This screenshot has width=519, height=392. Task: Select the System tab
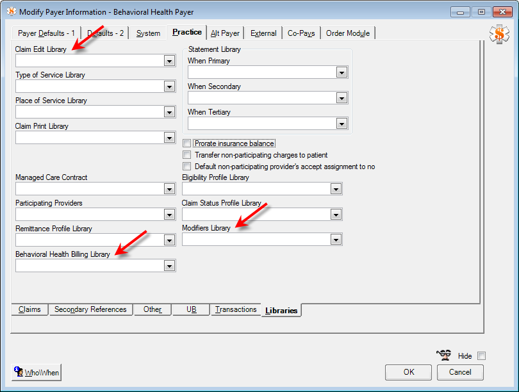[148, 33]
